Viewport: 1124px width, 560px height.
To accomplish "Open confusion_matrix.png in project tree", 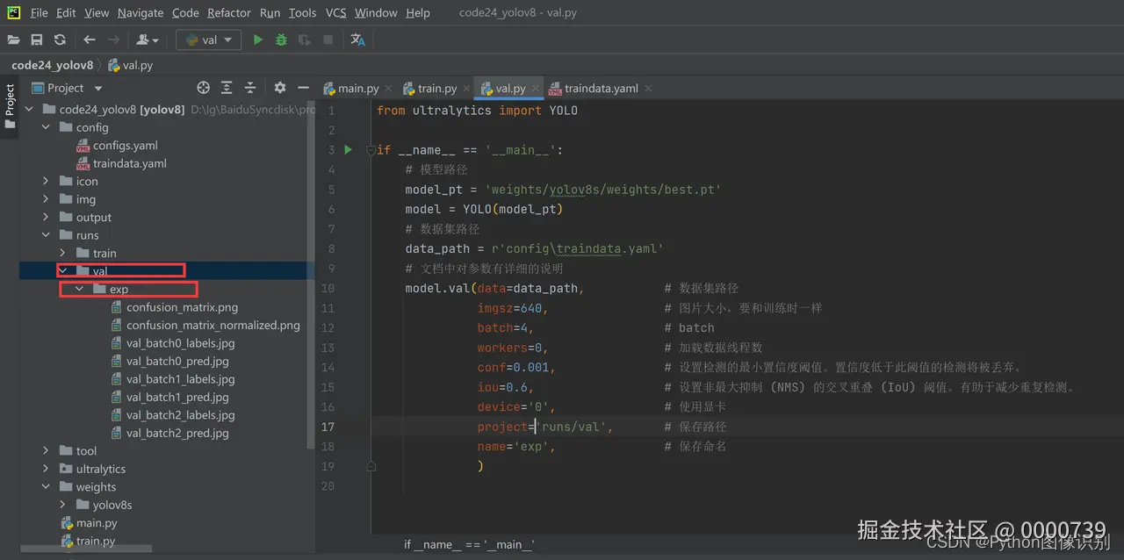I will (182, 307).
